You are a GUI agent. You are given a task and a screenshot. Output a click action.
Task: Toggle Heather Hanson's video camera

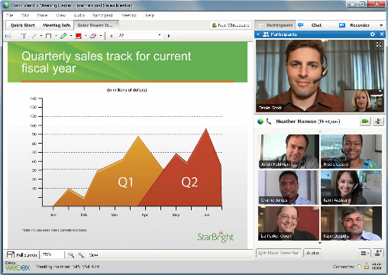tap(365, 121)
